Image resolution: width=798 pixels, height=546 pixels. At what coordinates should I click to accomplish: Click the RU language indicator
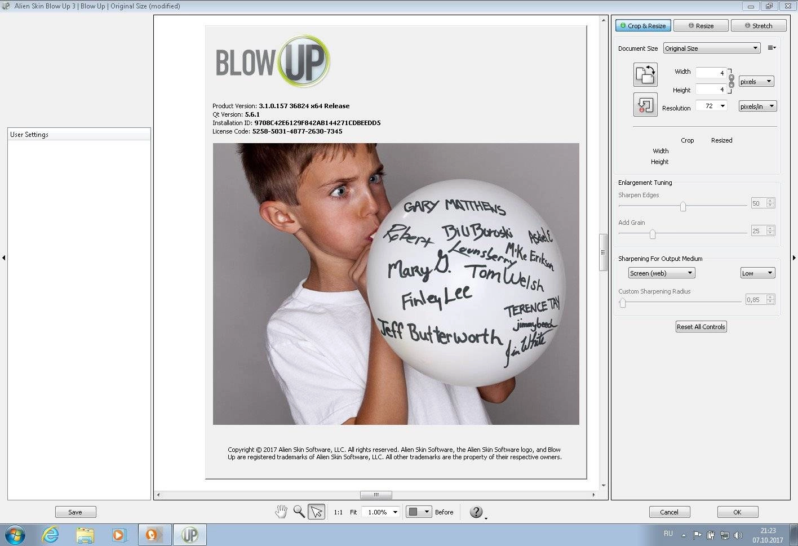click(668, 533)
